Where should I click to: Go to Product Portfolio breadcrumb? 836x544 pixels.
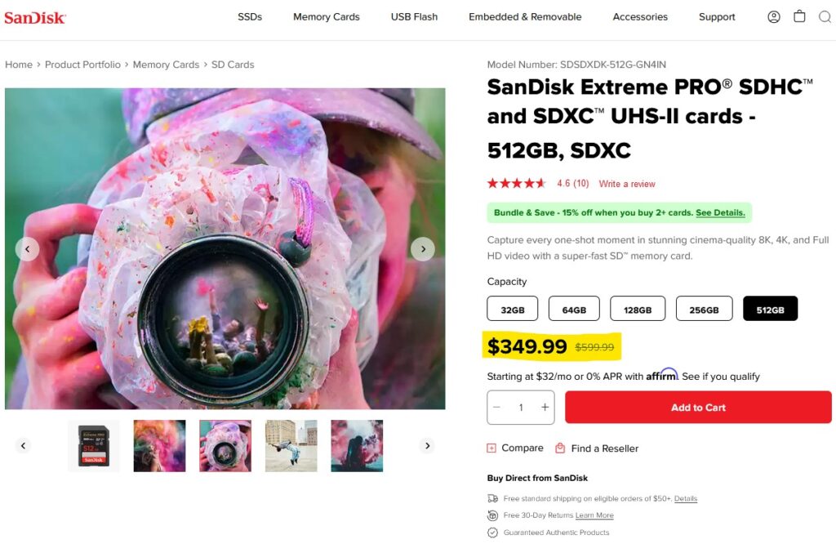tap(82, 65)
